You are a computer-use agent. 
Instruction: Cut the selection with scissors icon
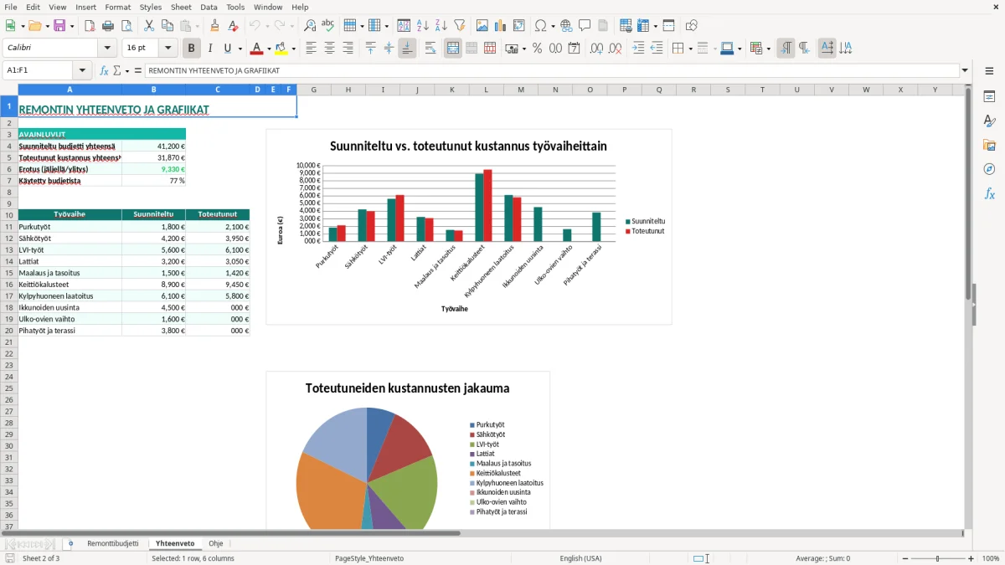coord(149,26)
